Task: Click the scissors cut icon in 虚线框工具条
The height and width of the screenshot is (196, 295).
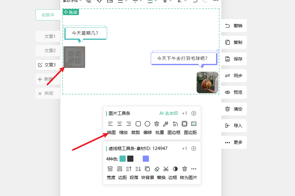Action: 166,169
